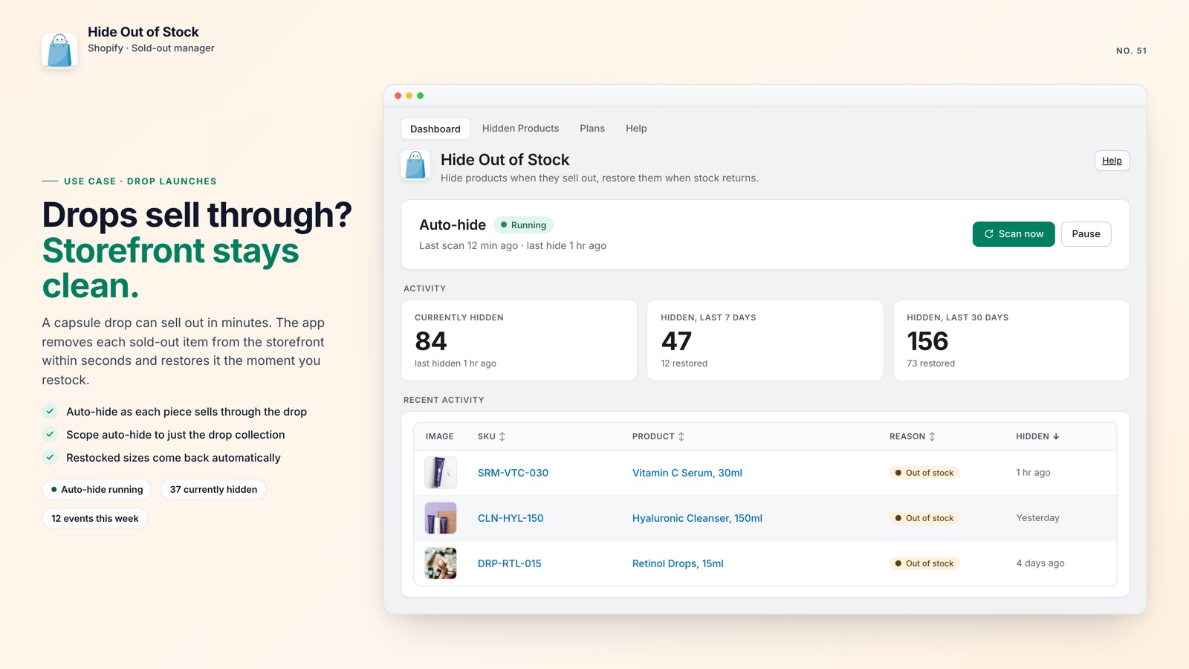1189x669 pixels.
Task: Click the Scan now button
Action: (x=1014, y=234)
